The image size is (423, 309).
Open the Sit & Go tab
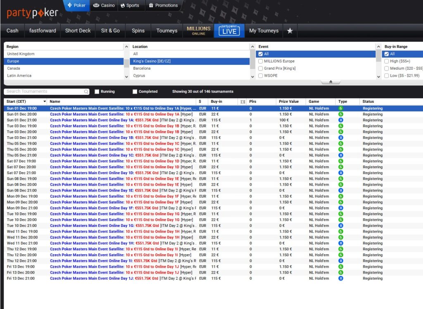click(110, 31)
